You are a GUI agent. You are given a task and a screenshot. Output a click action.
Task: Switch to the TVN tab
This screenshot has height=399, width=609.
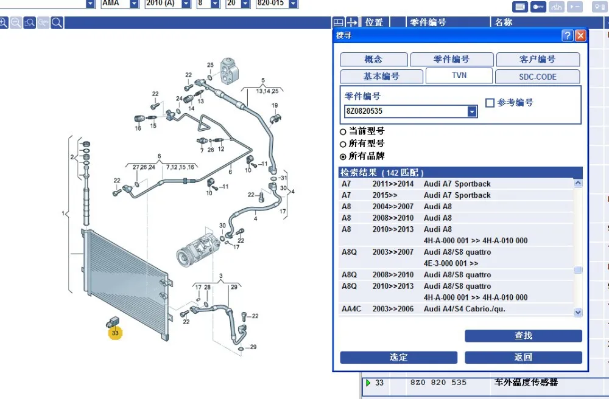click(x=459, y=75)
